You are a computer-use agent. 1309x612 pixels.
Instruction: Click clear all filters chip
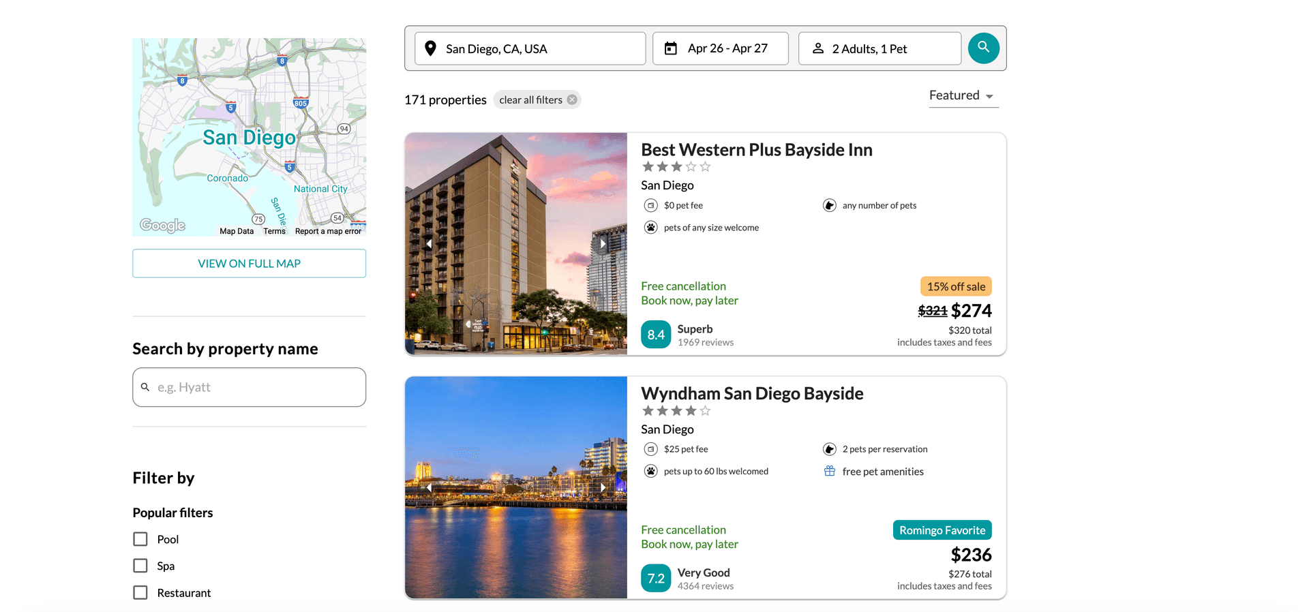point(537,100)
